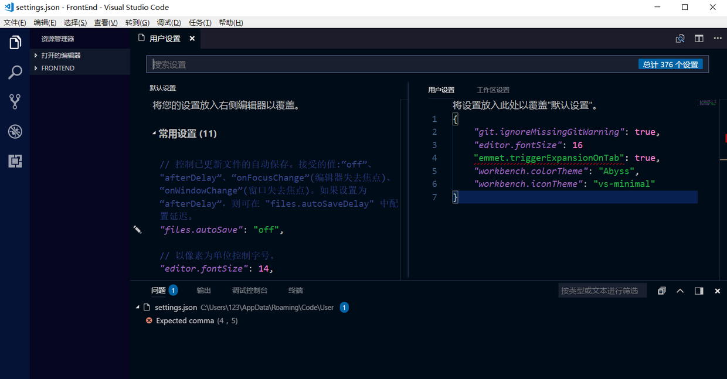Click the 总计 376 个设置 badge
The image size is (727, 379).
[x=670, y=64]
